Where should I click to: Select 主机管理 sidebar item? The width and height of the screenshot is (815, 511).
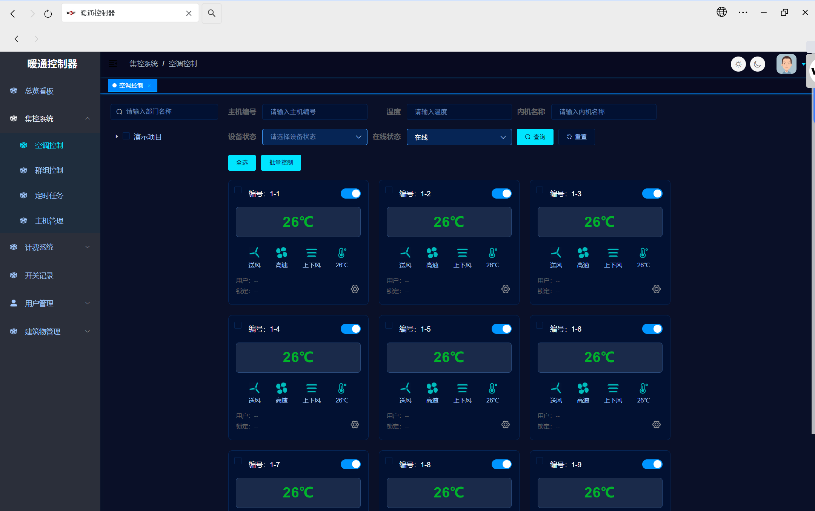50,221
